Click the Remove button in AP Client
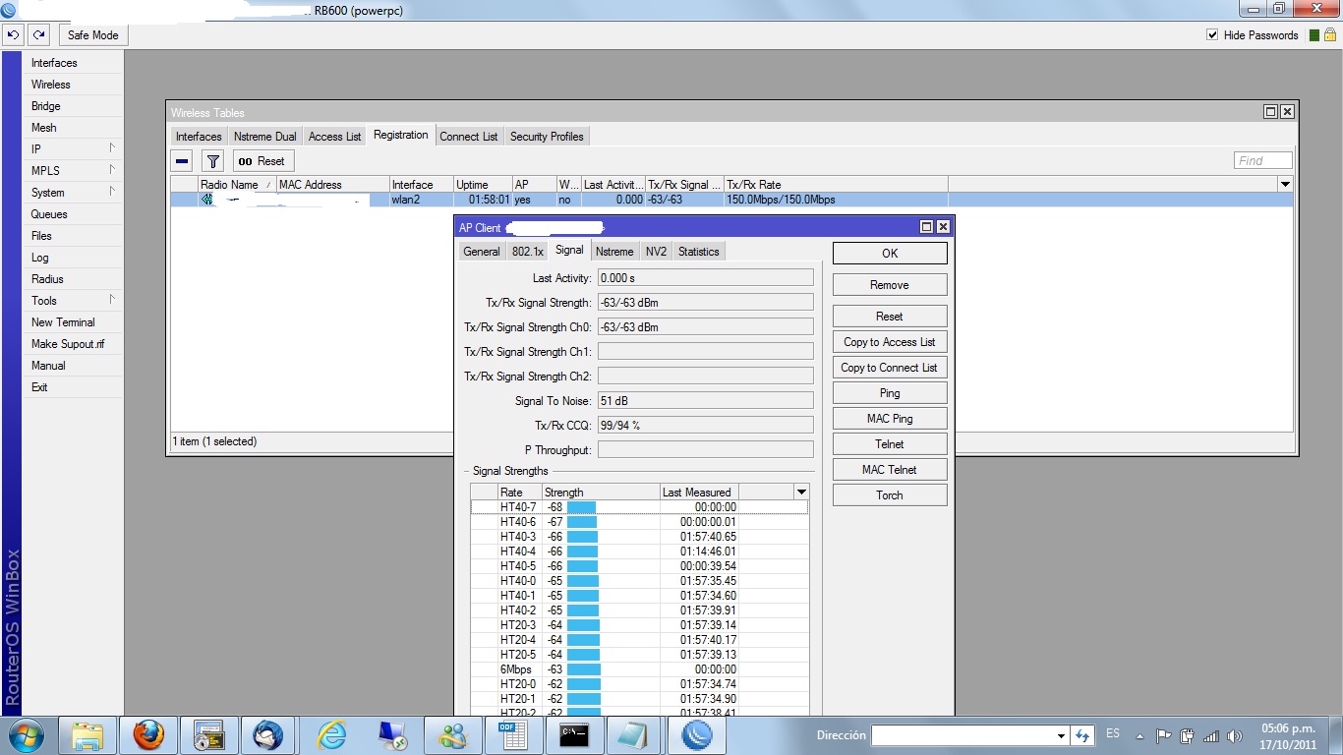Viewport: 1343px width, 755px height. (890, 285)
